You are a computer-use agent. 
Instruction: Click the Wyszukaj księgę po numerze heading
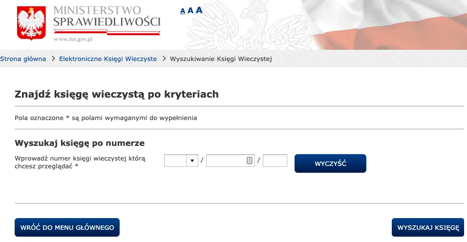(80, 143)
